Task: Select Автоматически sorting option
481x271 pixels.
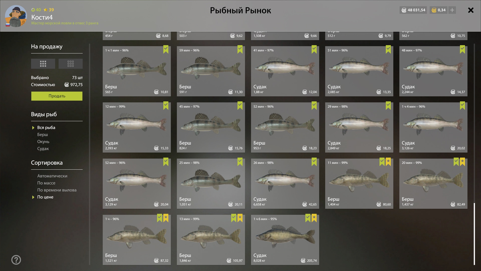Action: click(52, 176)
